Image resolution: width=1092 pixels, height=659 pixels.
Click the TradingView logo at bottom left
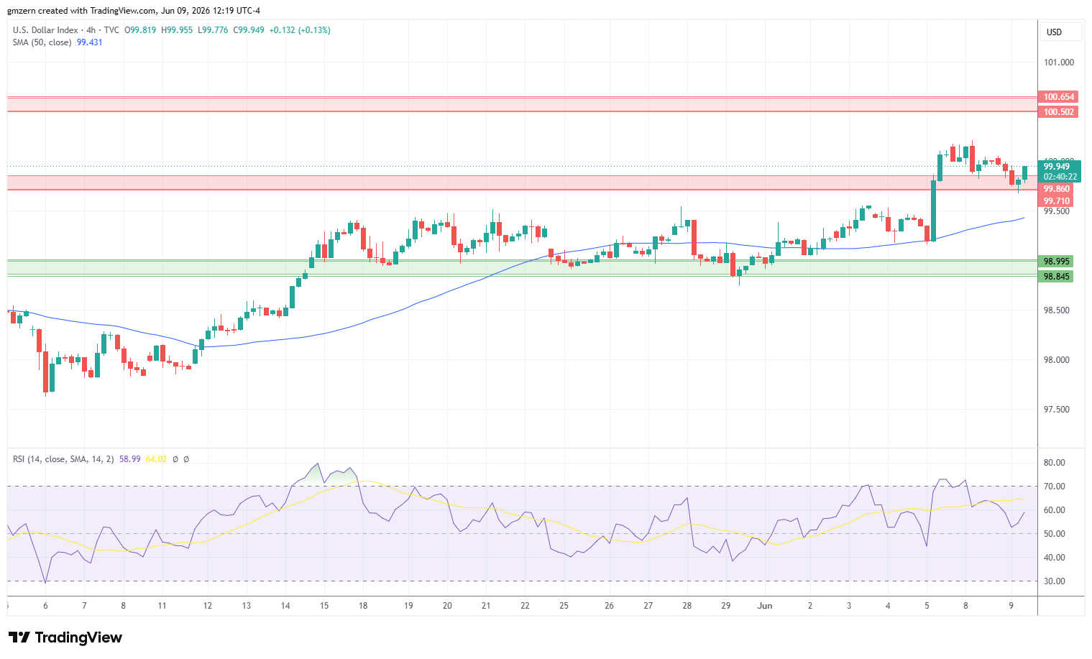(x=65, y=637)
